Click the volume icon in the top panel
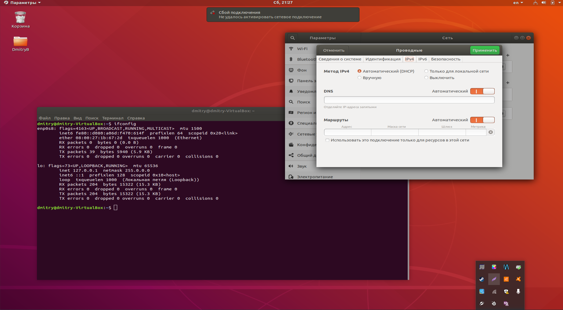Image resolution: width=563 pixels, height=310 pixels. (544, 2)
